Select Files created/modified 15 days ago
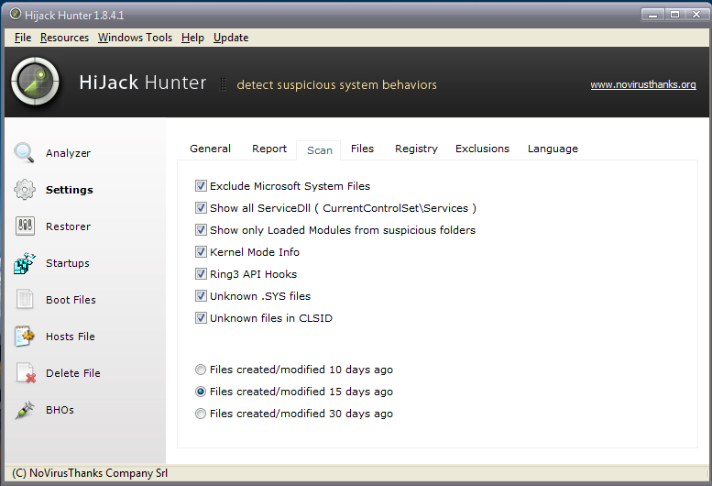This screenshot has height=486, width=712. click(201, 392)
